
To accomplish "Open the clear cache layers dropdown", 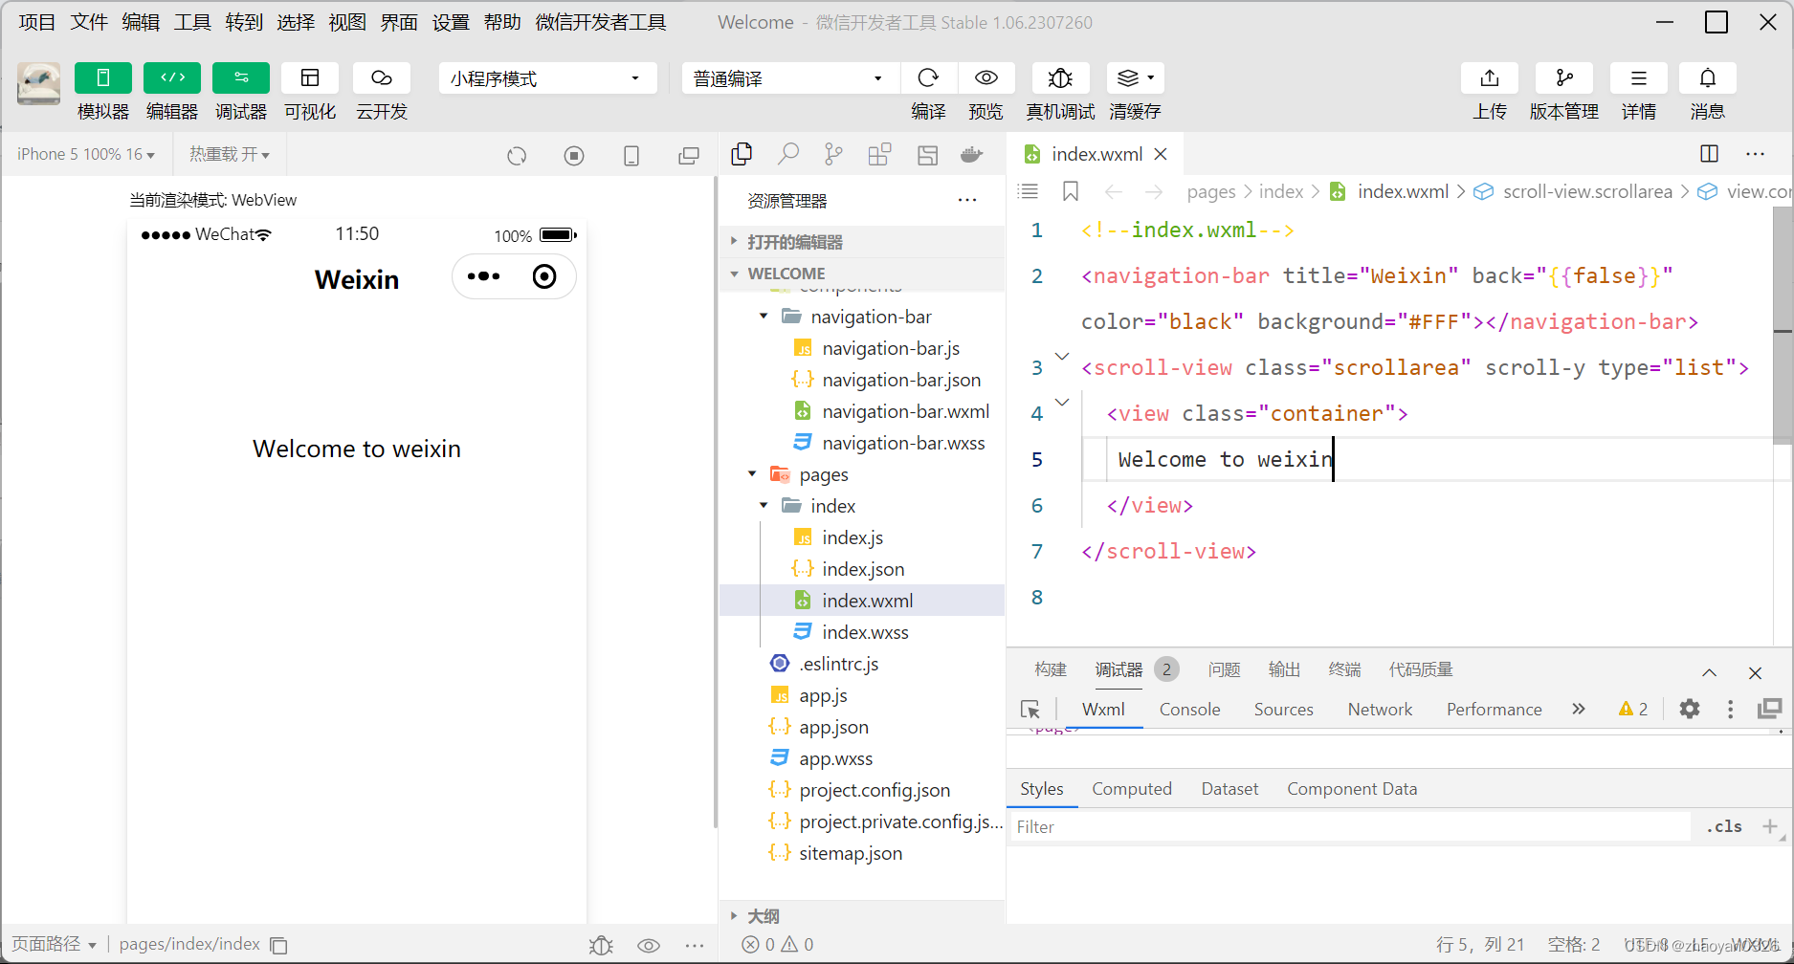I will (1136, 78).
